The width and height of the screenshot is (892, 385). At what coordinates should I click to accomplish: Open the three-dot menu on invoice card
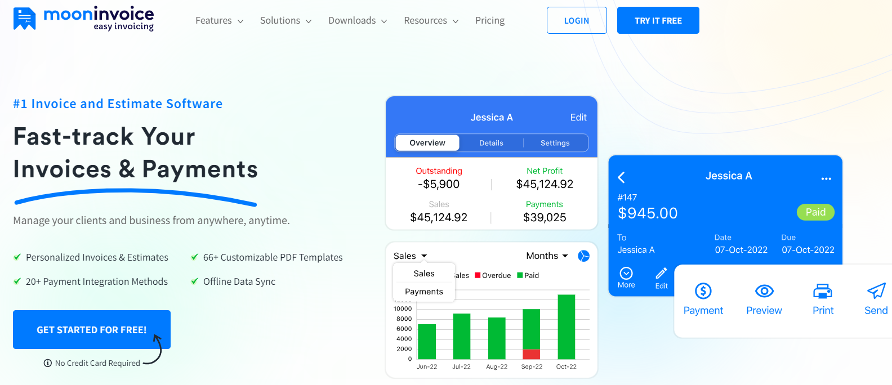(826, 178)
